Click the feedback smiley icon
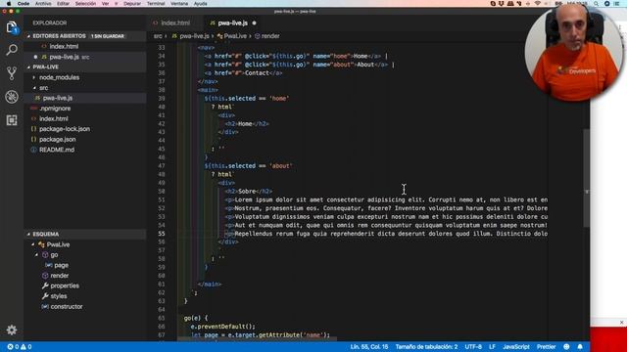627x352 pixels. 566,347
